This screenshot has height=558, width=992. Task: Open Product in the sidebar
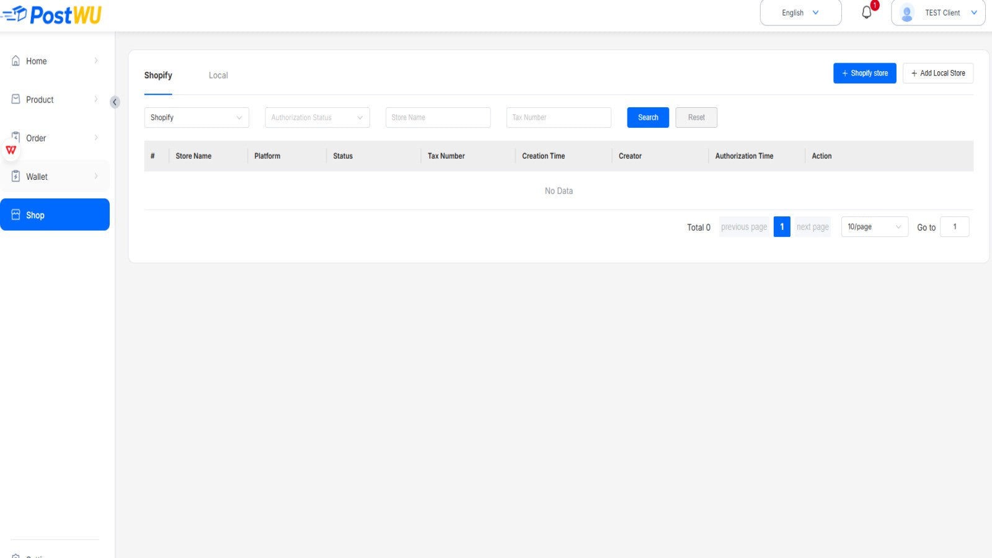[x=55, y=99]
